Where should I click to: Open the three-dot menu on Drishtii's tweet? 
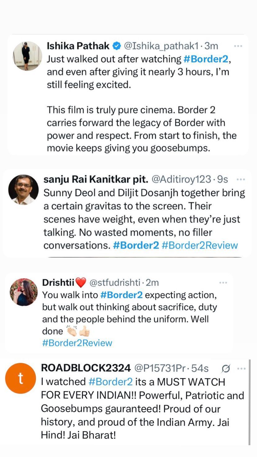coord(223,283)
